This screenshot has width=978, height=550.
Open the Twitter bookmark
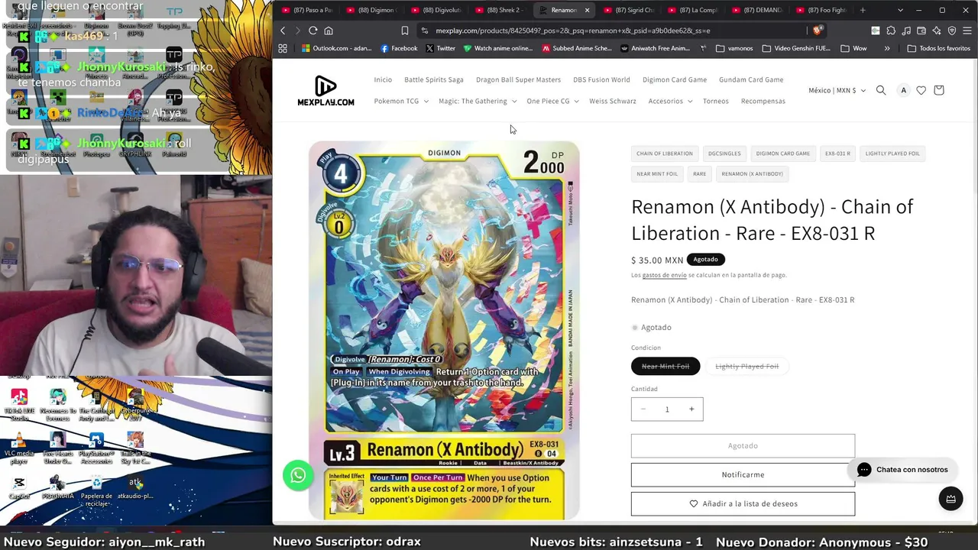coord(440,48)
